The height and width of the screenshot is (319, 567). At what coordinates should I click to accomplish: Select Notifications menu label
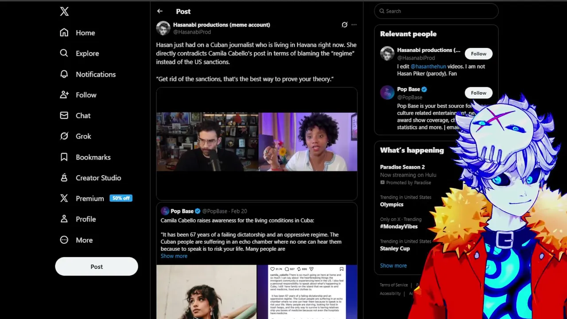(96, 74)
